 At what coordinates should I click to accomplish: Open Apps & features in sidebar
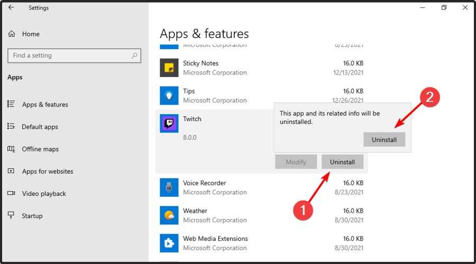45,105
